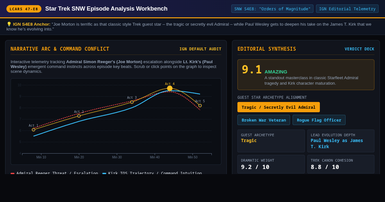Select the highlighted Act 4 graph point

pyautogui.click(x=170, y=88)
